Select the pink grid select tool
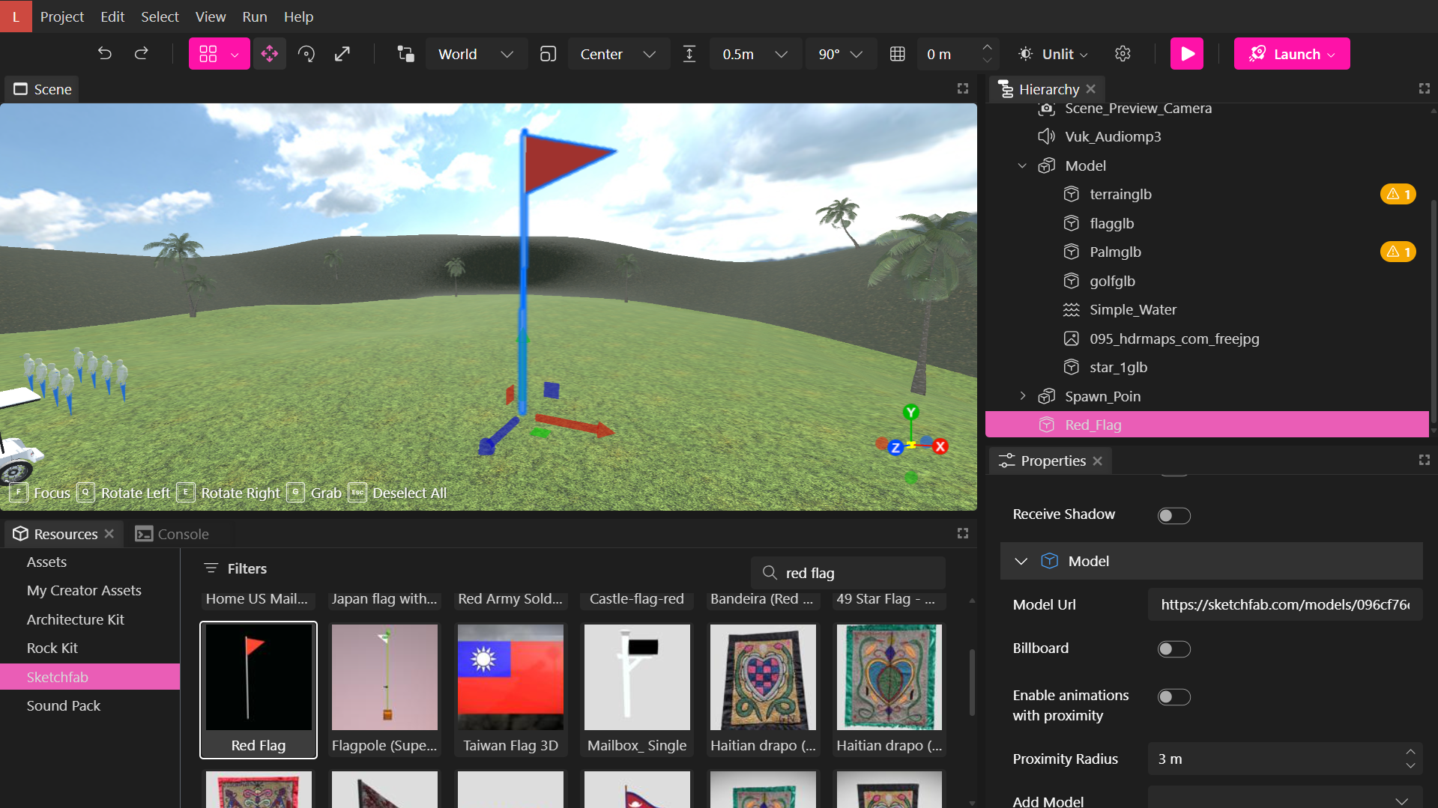Viewport: 1438px width, 808px height. tap(208, 54)
